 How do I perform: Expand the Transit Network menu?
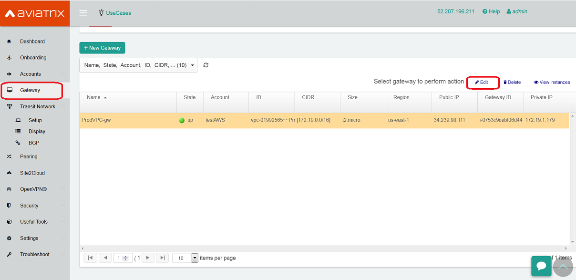point(38,107)
